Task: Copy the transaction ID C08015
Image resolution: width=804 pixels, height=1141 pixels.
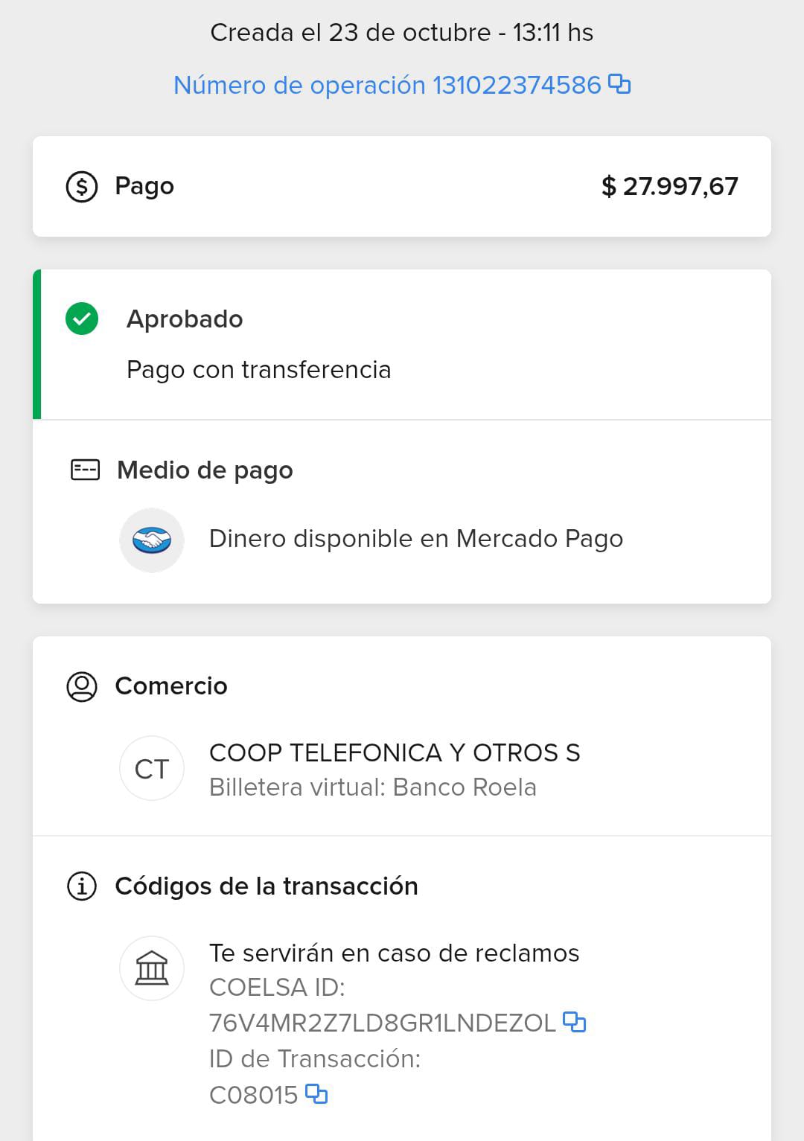Action: 316,1094
